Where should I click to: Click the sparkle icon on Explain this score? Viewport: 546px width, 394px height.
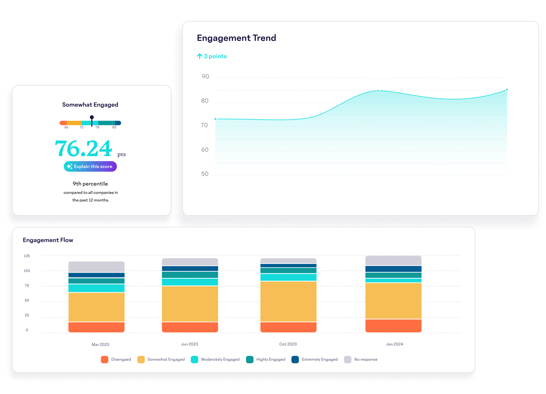click(70, 166)
